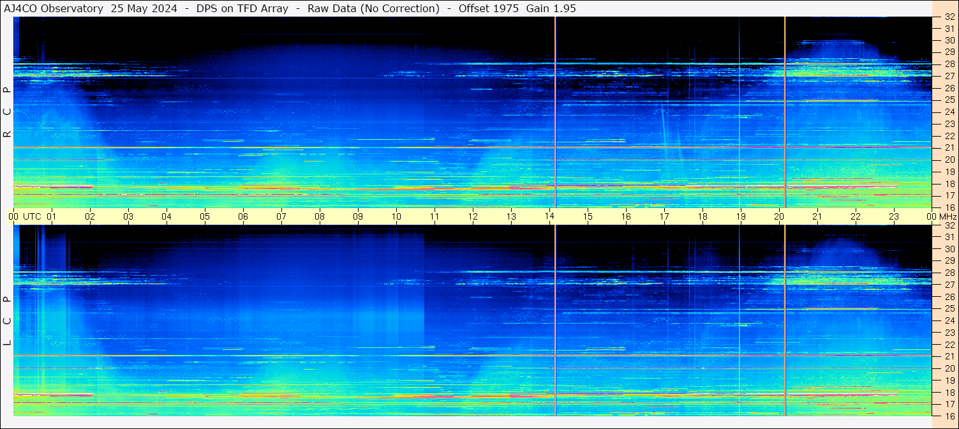Click the 16 MHz label of RCP panel
Screen dimensions: 959x429
[949, 207]
